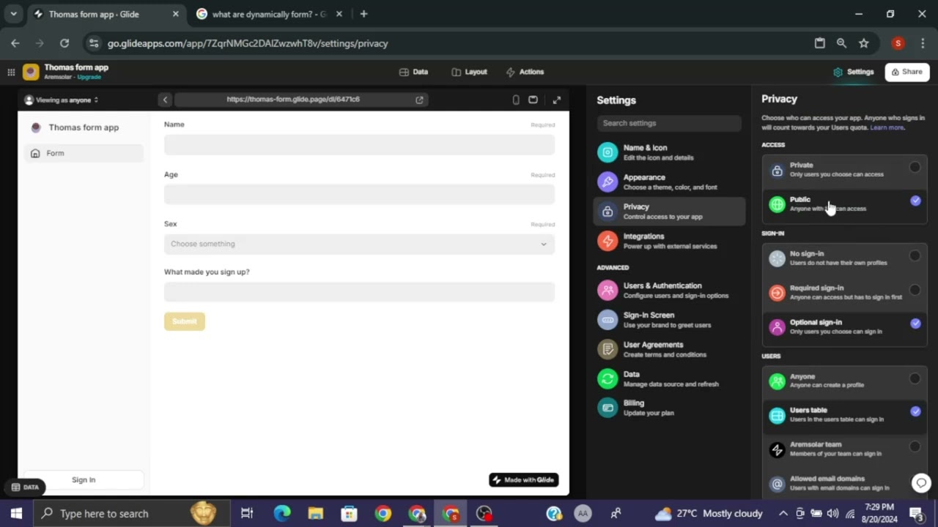Click the preview back arrow button
This screenshot has width=938, height=527.
pos(165,100)
